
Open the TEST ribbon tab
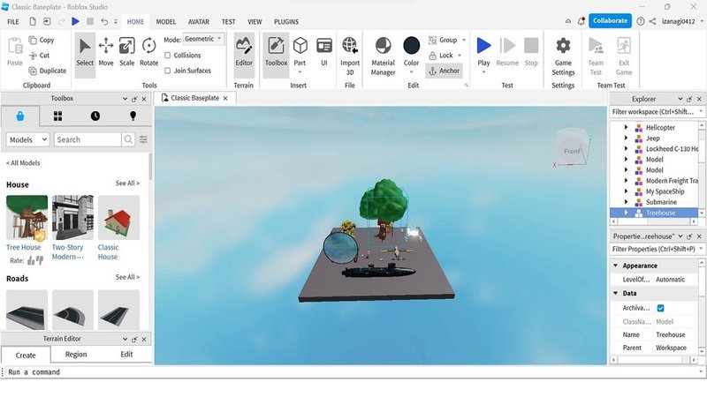click(229, 21)
